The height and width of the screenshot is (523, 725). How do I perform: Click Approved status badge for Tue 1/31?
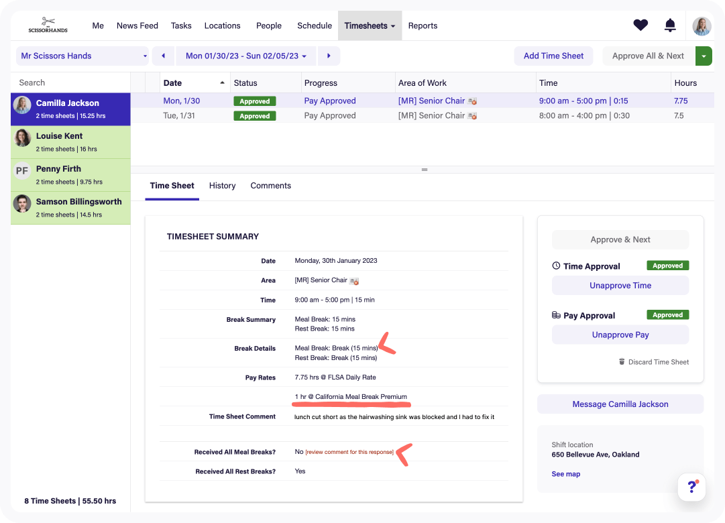click(x=255, y=116)
